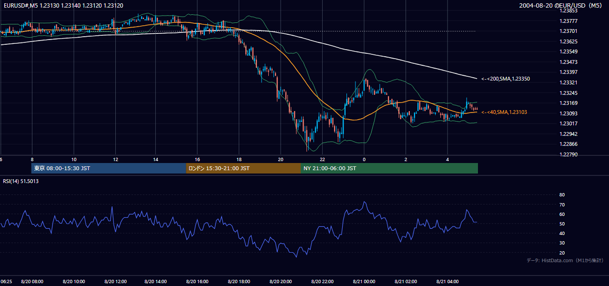Click the 8/20 12:00 date label
The image size is (609, 286).
(115, 282)
